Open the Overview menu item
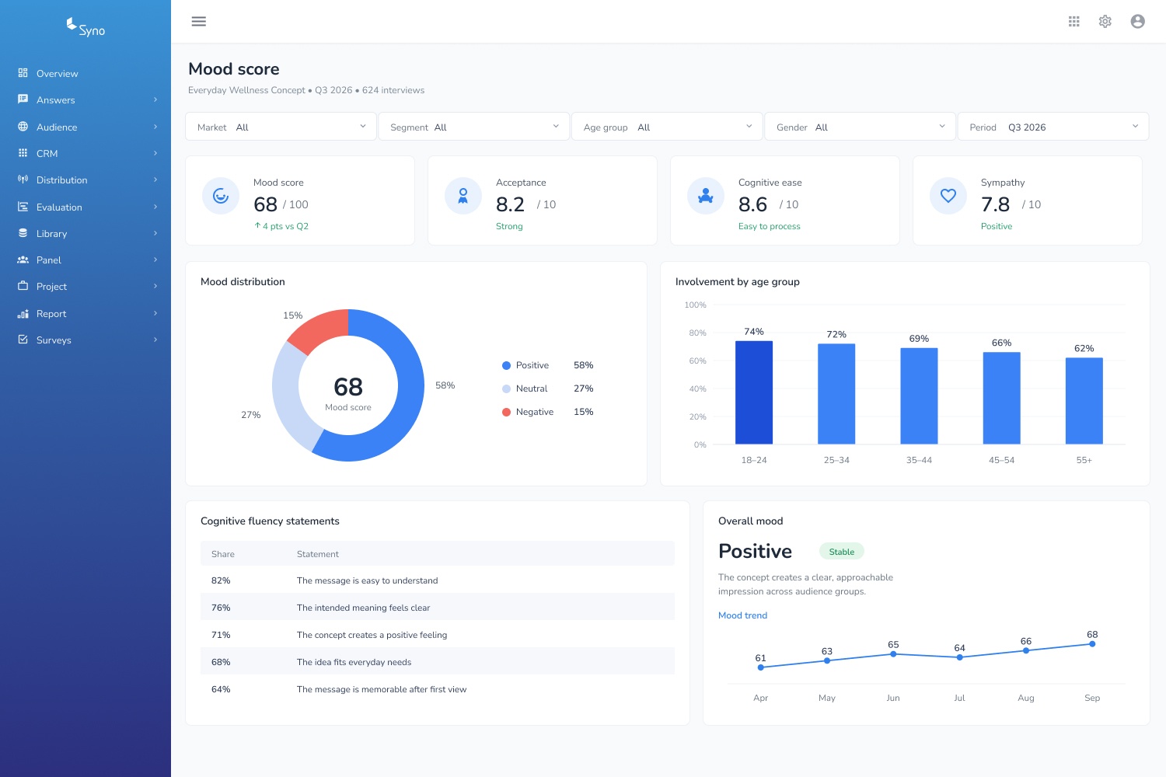1166x777 pixels. coord(86,73)
